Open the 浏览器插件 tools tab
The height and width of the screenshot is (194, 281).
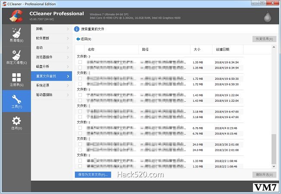pos(52,57)
